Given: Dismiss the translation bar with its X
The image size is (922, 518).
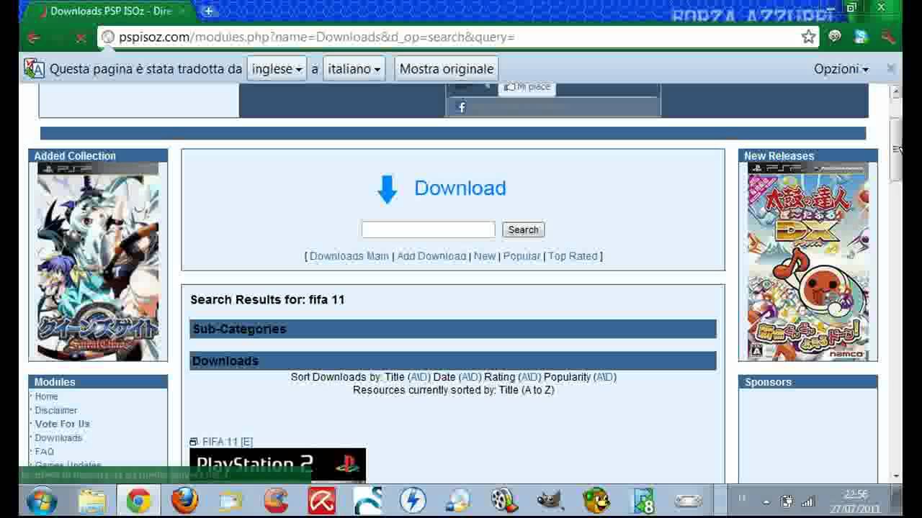Looking at the screenshot, I should click(890, 68).
